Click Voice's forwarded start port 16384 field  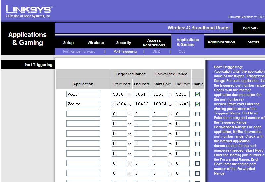[x=160, y=104]
